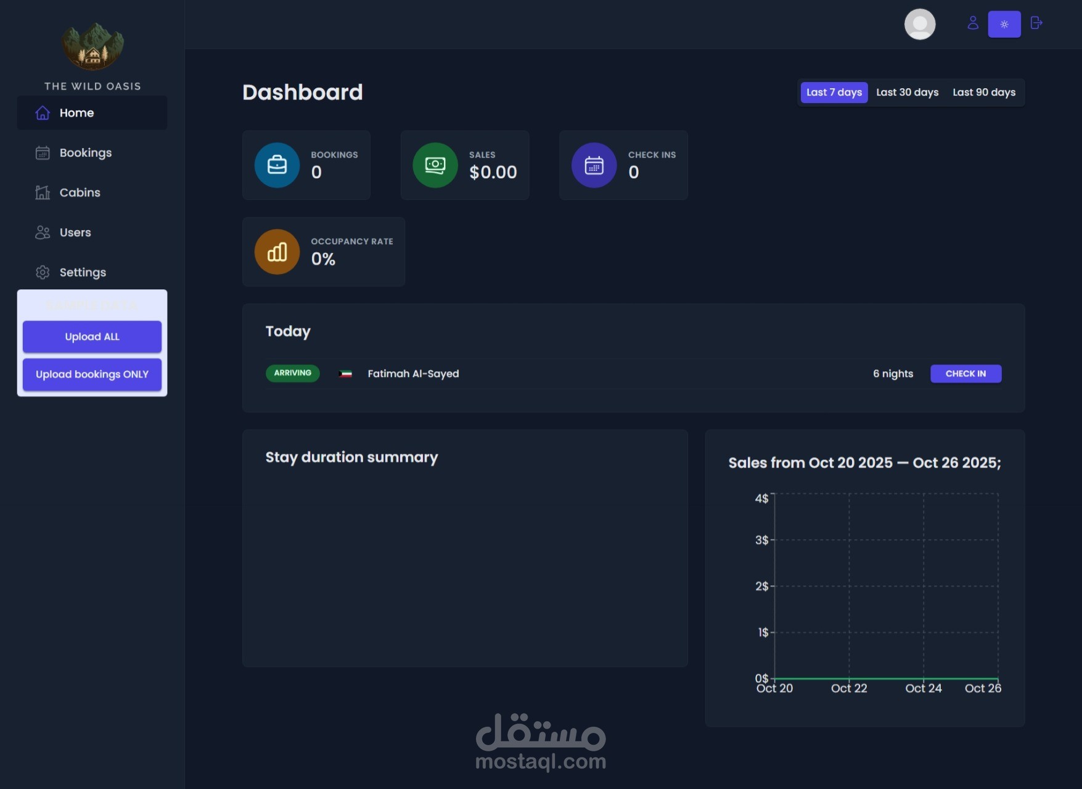Click Upload bookings ONLY
Screen dimensions: 1082x789
(x=91, y=374)
